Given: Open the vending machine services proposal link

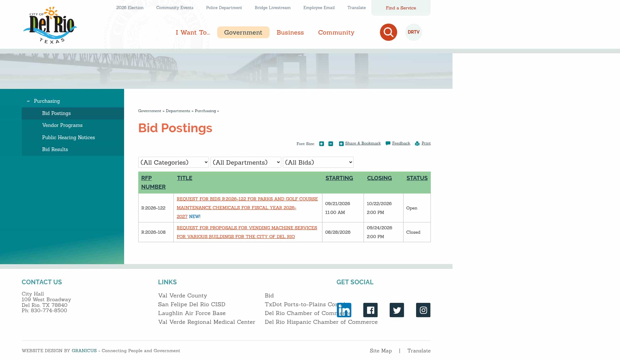Looking at the screenshot, I should pyautogui.click(x=247, y=232).
